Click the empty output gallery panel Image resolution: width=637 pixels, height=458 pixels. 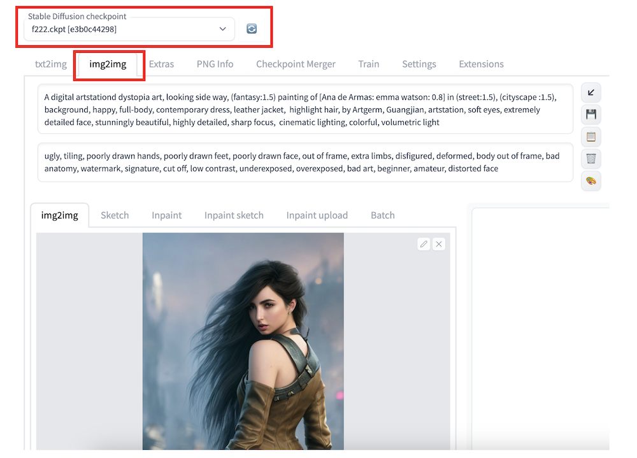click(540, 328)
